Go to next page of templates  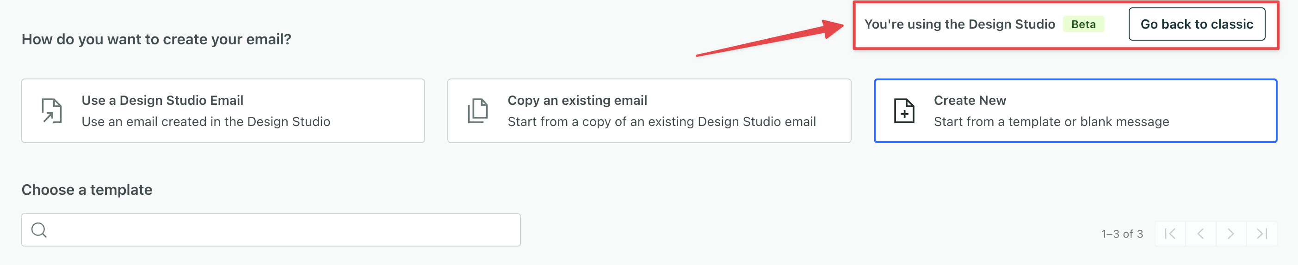(x=1230, y=233)
